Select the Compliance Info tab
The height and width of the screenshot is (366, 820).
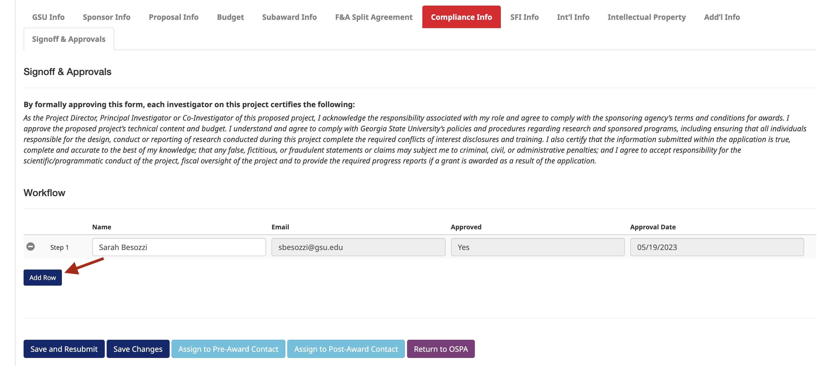click(x=461, y=17)
